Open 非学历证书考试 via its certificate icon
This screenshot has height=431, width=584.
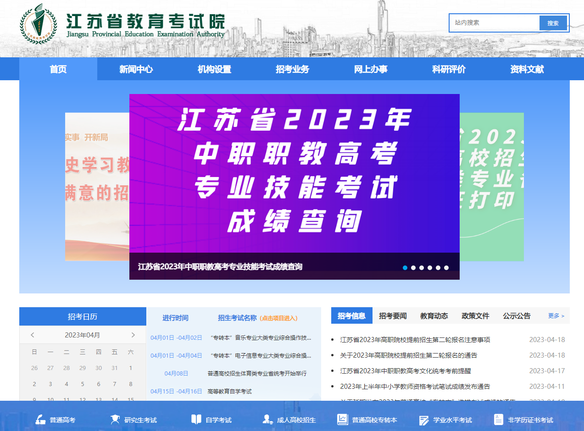coord(498,420)
